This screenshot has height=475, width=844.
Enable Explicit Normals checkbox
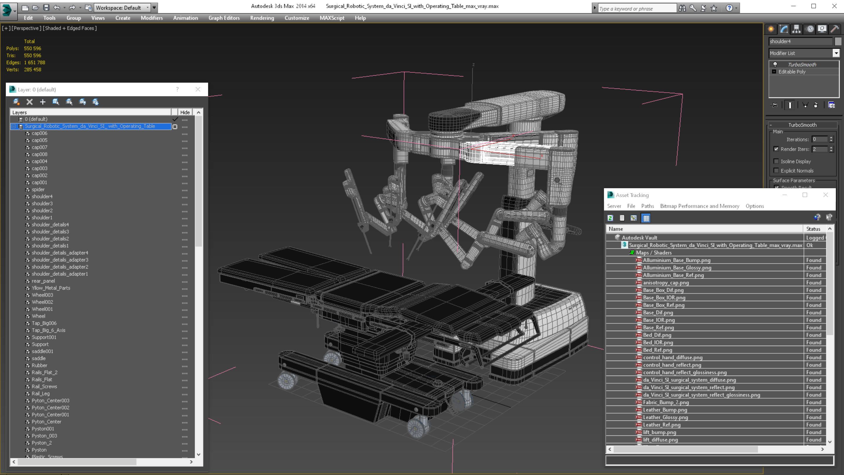[776, 170]
